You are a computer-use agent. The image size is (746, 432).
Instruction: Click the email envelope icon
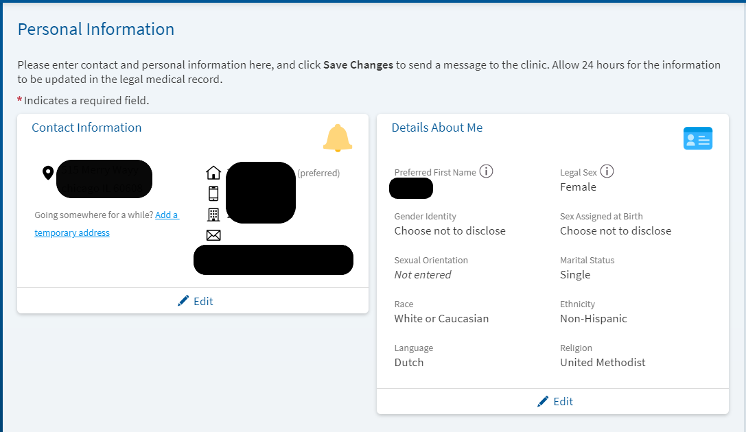click(x=213, y=235)
